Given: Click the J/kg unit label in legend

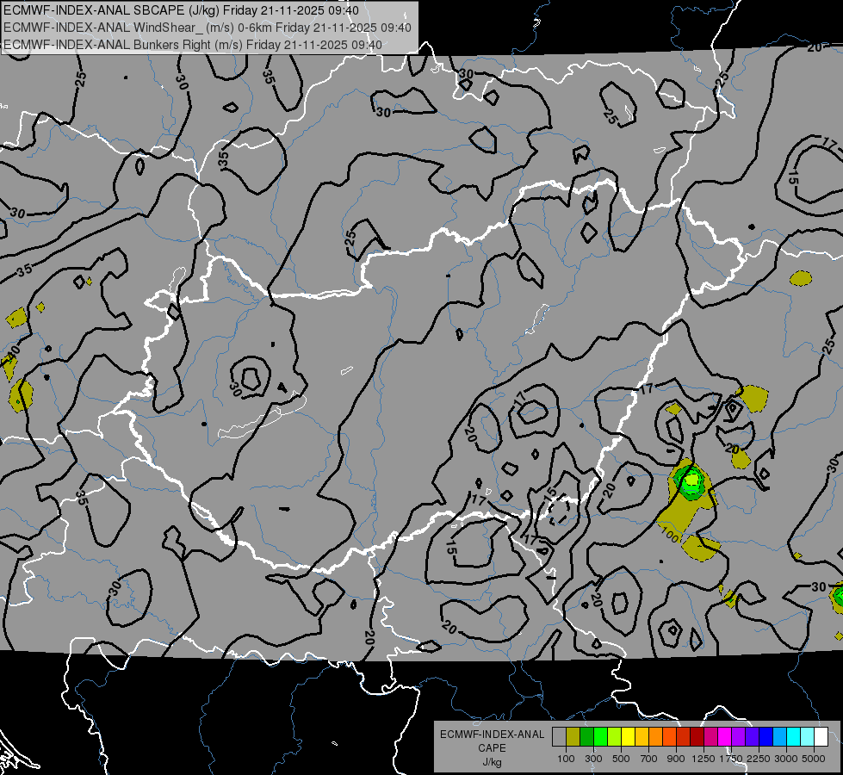Looking at the screenshot, I should coord(492,762).
